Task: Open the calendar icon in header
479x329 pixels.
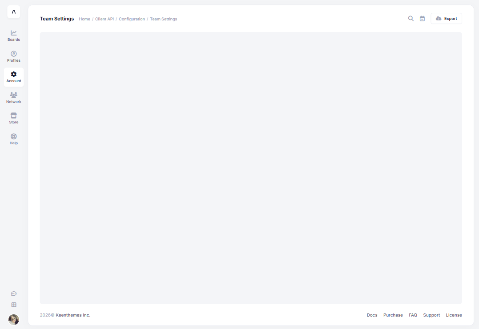Action: click(422, 19)
